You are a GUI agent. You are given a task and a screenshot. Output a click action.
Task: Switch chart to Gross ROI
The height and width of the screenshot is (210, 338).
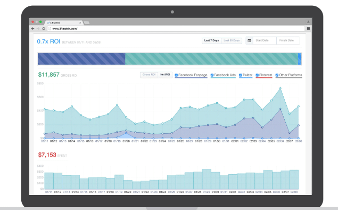click(149, 75)
